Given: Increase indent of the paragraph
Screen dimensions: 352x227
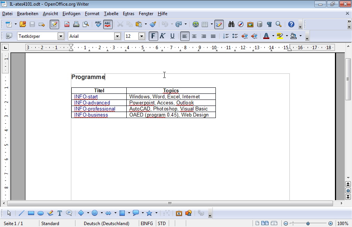Looking at the screenshot, I should [x=254, y=36].
